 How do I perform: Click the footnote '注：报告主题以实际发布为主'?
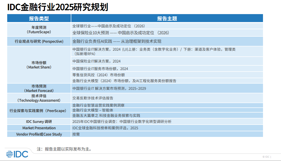pos(64,149)
